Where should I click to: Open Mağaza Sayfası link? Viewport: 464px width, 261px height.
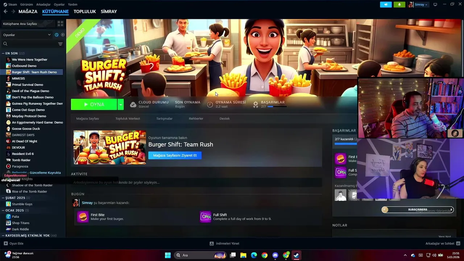[x=87, y=119]
